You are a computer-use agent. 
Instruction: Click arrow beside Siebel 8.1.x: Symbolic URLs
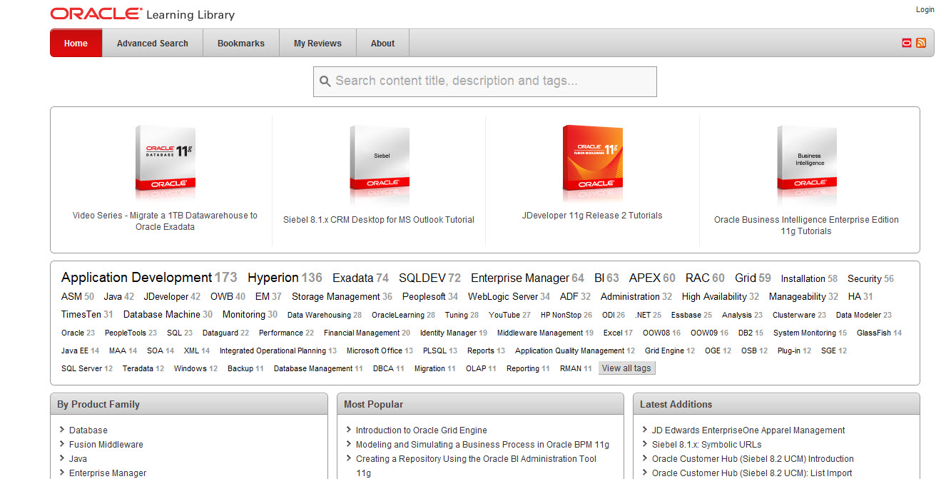click(646, 444)
